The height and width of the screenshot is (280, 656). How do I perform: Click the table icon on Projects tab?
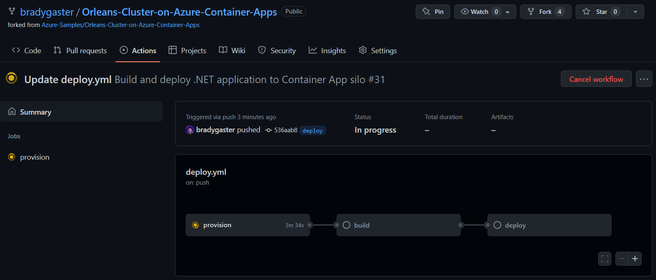[x=173, y=50]
